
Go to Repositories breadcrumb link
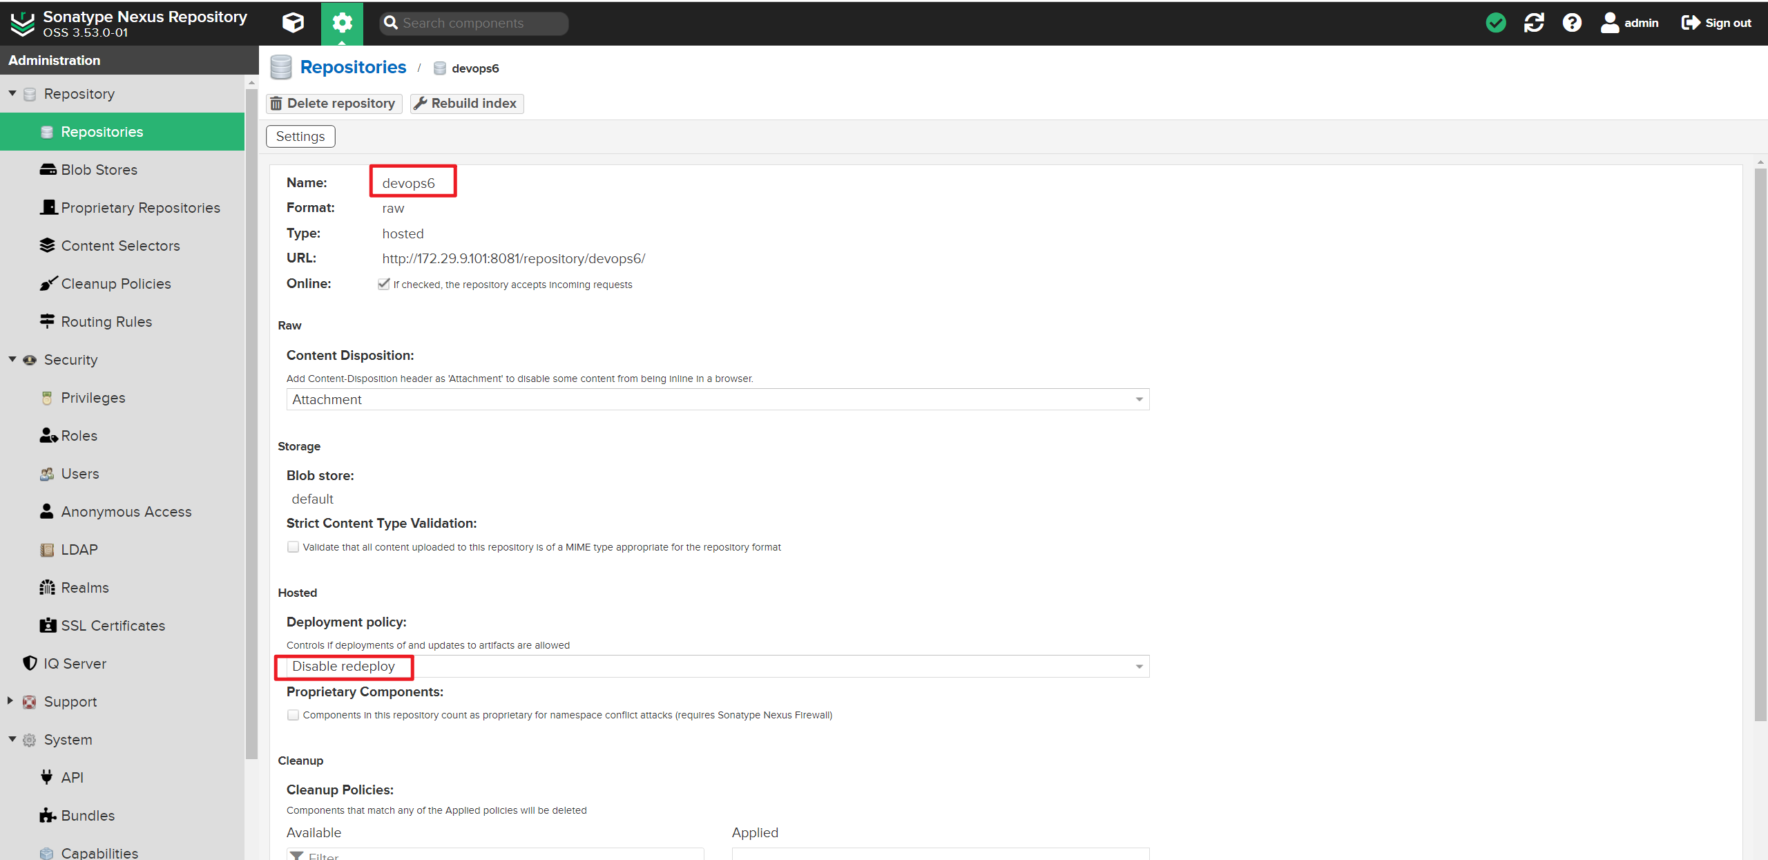click(x=353, y=67)
